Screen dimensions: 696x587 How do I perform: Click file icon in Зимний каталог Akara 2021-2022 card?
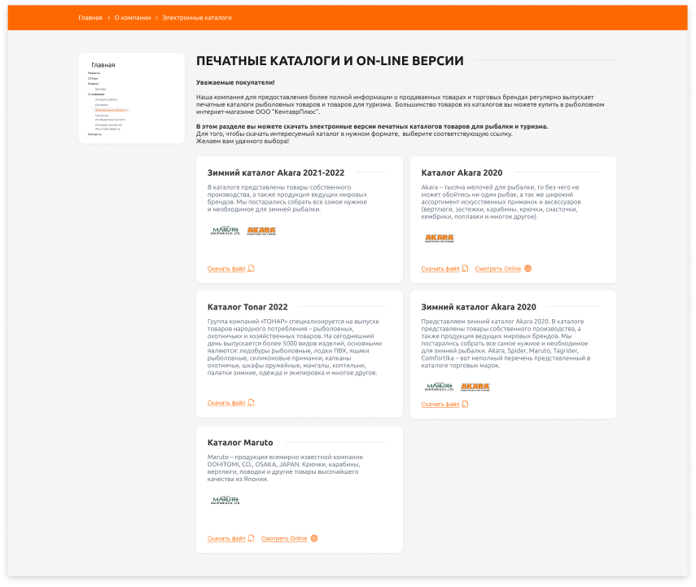(252, 269)
